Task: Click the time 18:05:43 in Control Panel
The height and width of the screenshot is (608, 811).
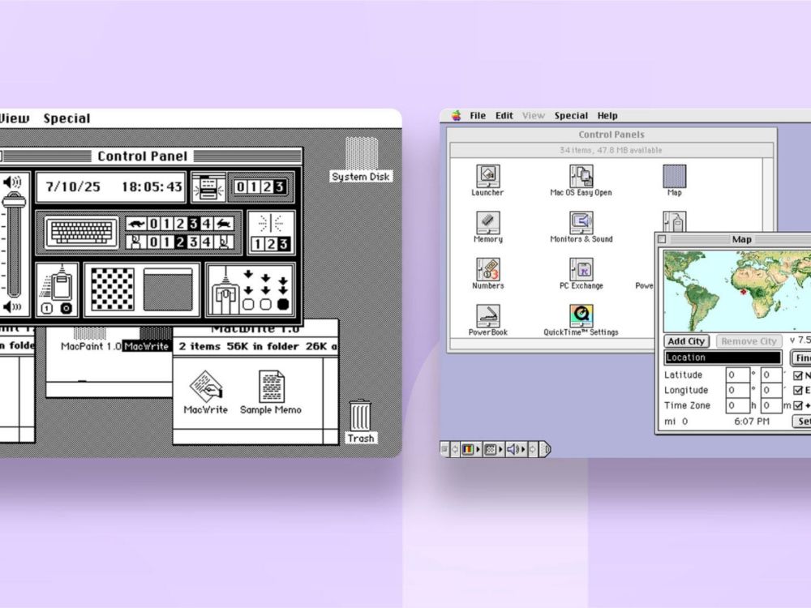Action: pos(152,187)
